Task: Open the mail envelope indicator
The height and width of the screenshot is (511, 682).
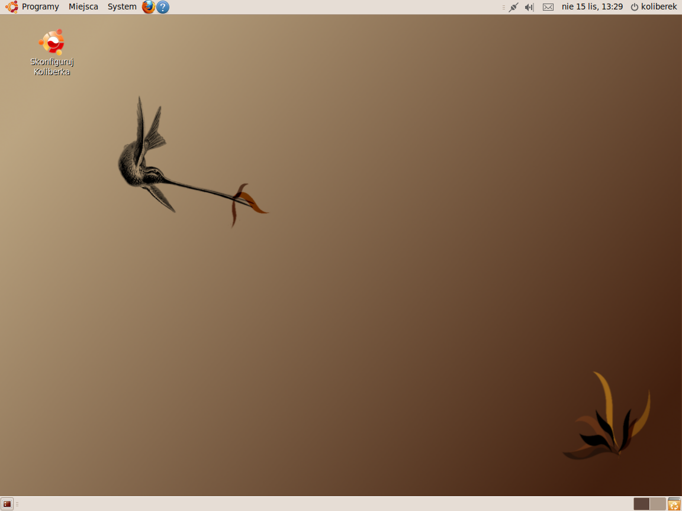Action: tap(548, 7)
